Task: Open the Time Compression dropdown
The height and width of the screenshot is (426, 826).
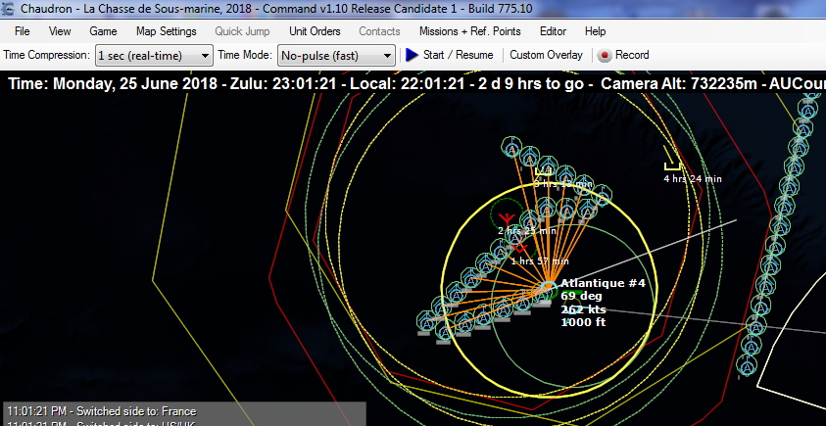Action: click(x=154, y=55)
